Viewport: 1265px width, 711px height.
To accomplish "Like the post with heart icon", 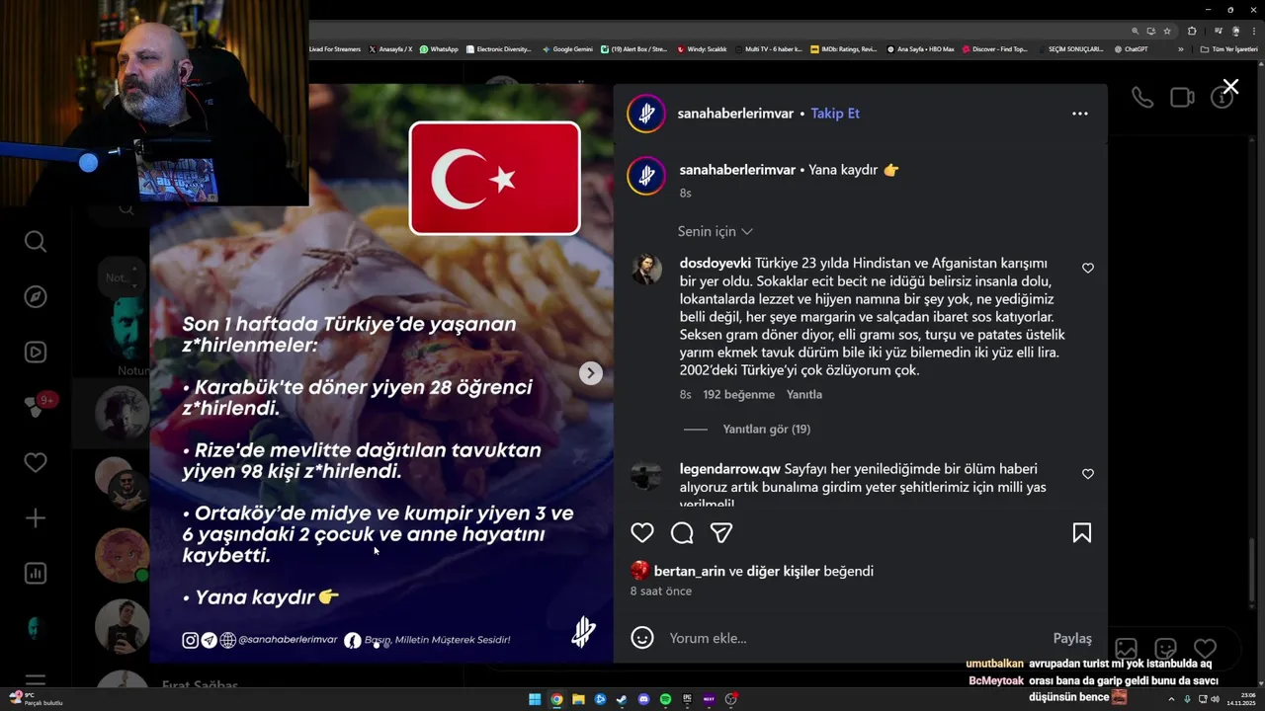I will 642,533.
